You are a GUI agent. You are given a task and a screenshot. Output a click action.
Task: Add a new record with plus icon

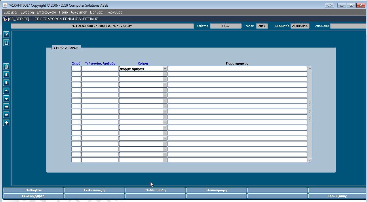pos(6,123)
